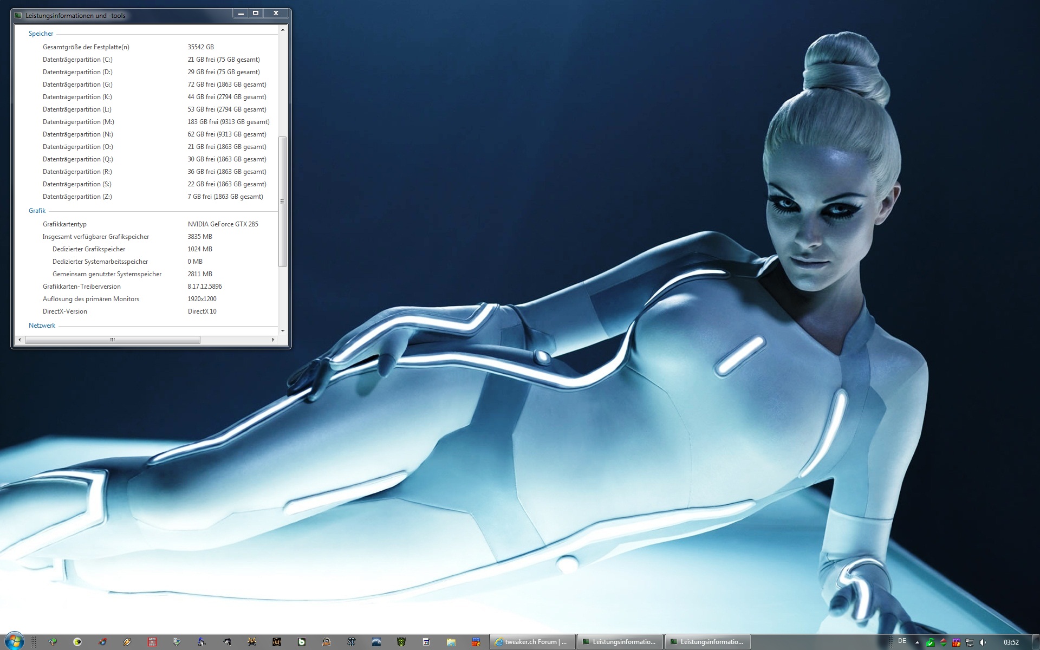Screen dimensions: 1040x650
Task: Click the taskbar clock showing 03:52
Action: point(1011,642)
